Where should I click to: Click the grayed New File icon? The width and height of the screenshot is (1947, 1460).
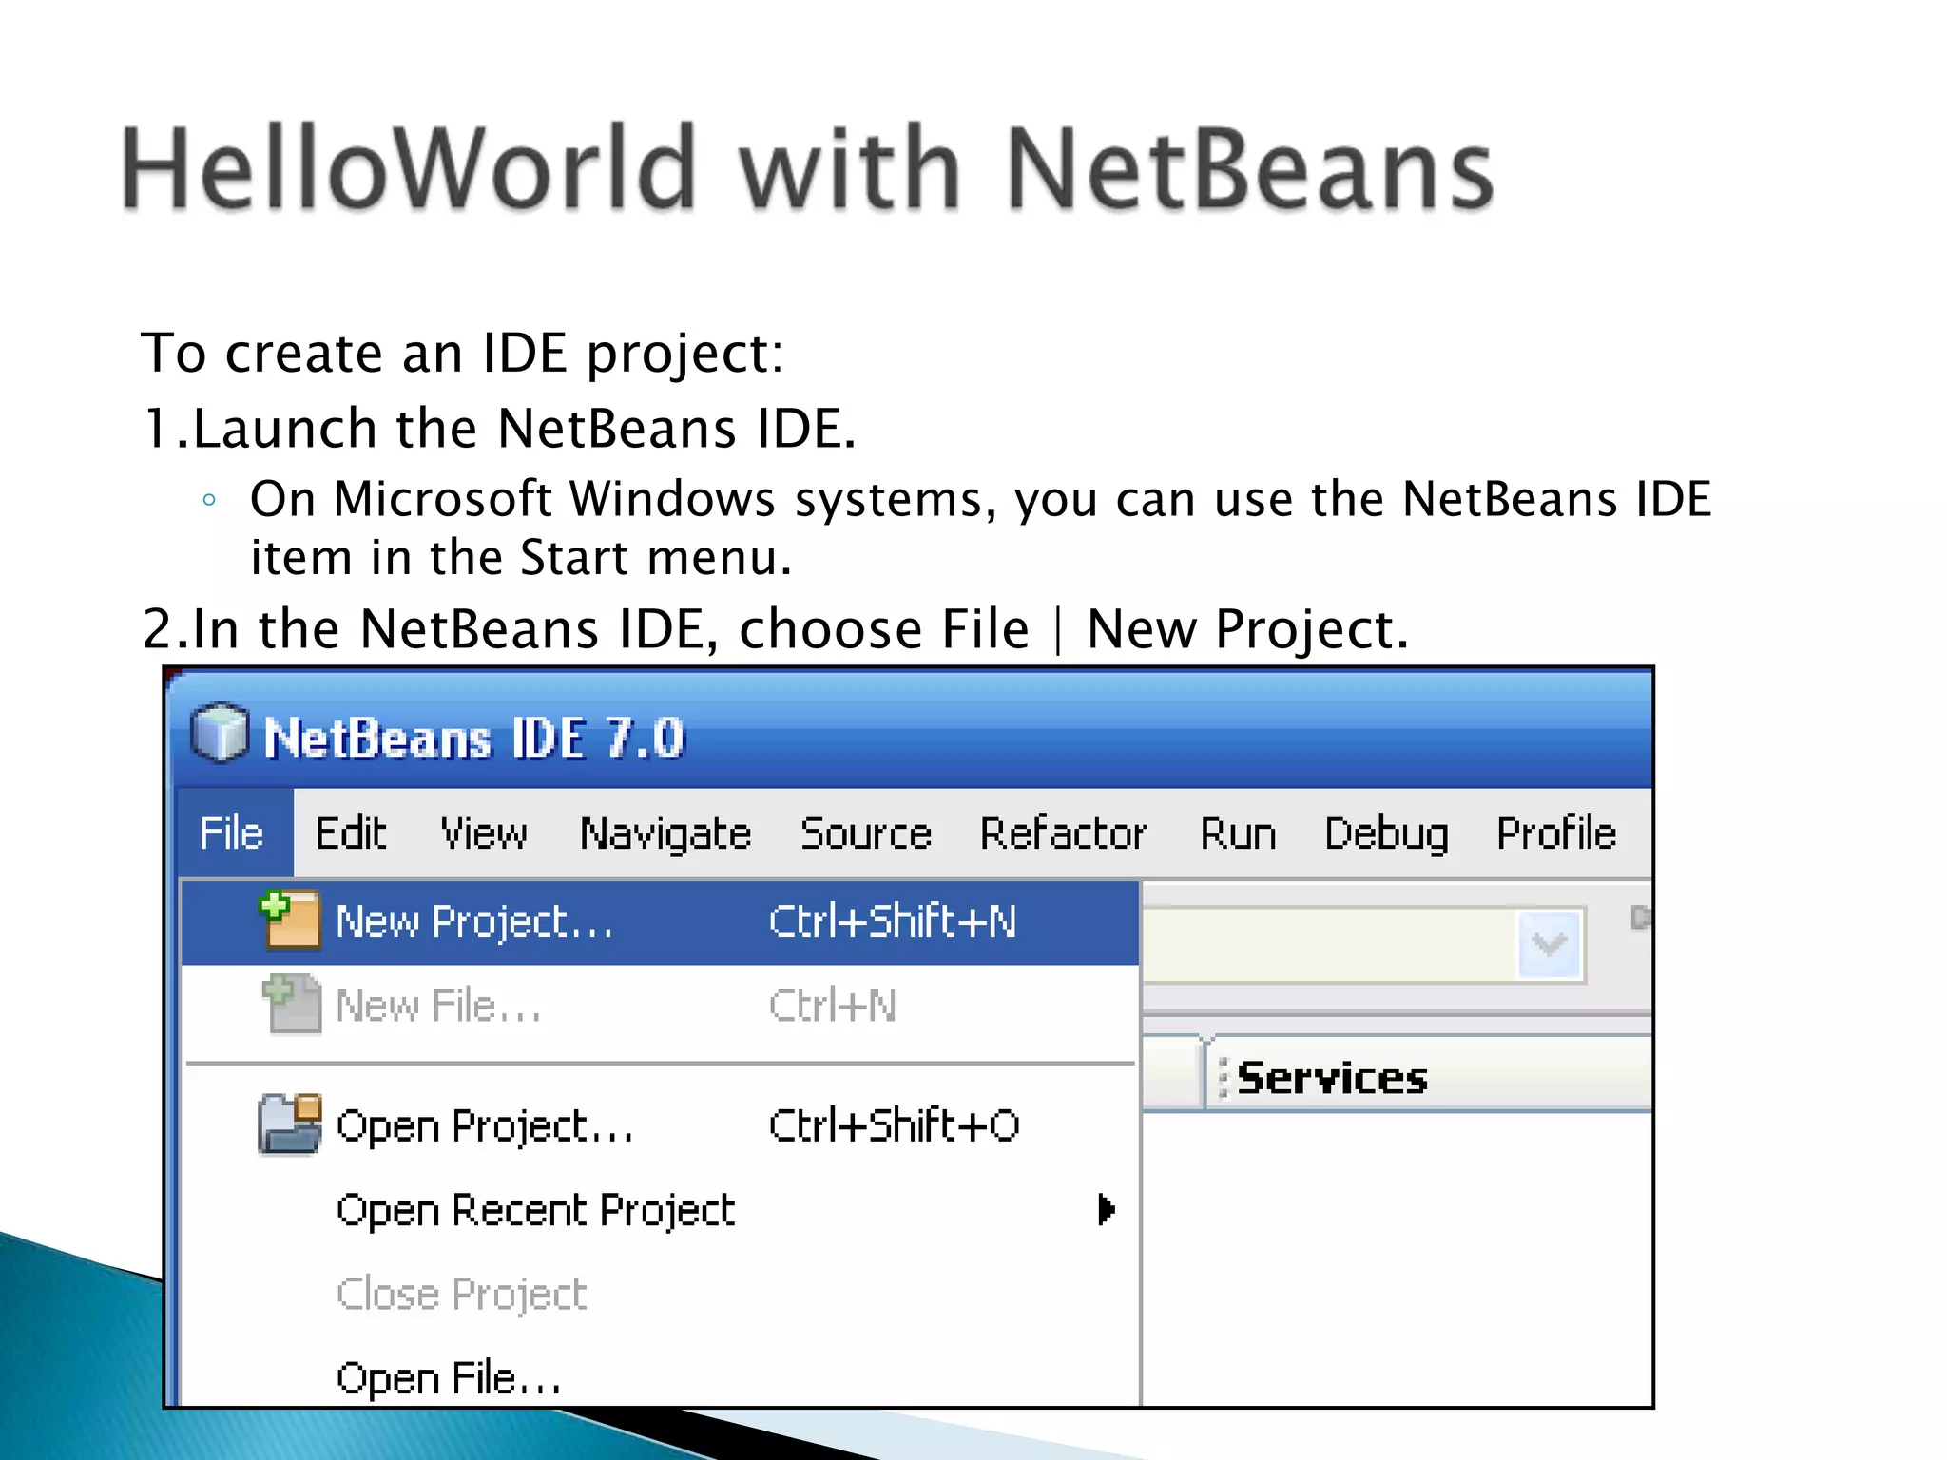pyautogui.click(x=291, y=1004)
